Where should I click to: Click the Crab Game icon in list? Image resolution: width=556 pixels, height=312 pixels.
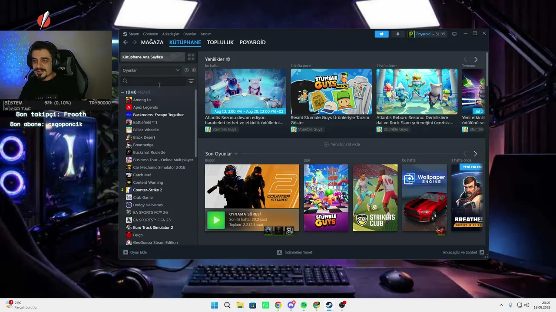point(129,198)
